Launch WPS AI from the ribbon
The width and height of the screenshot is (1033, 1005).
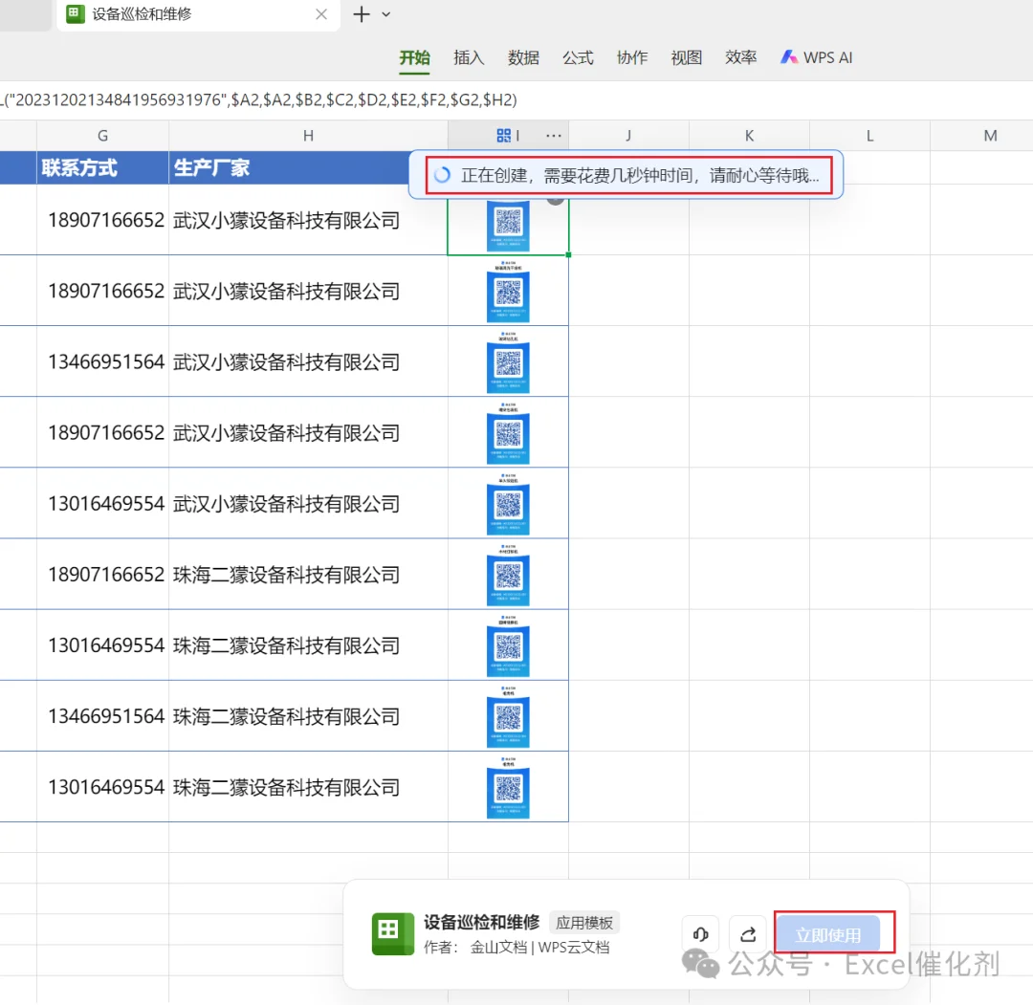(x=817, y=58)
